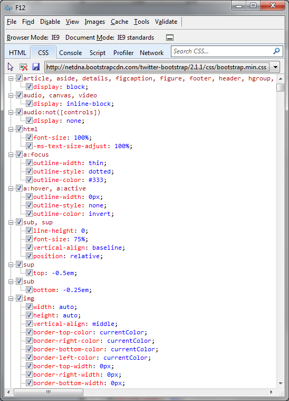289x401 pixels.
Task: Uncheck the display: block property checkbox
Action: (x=29, y=87)
